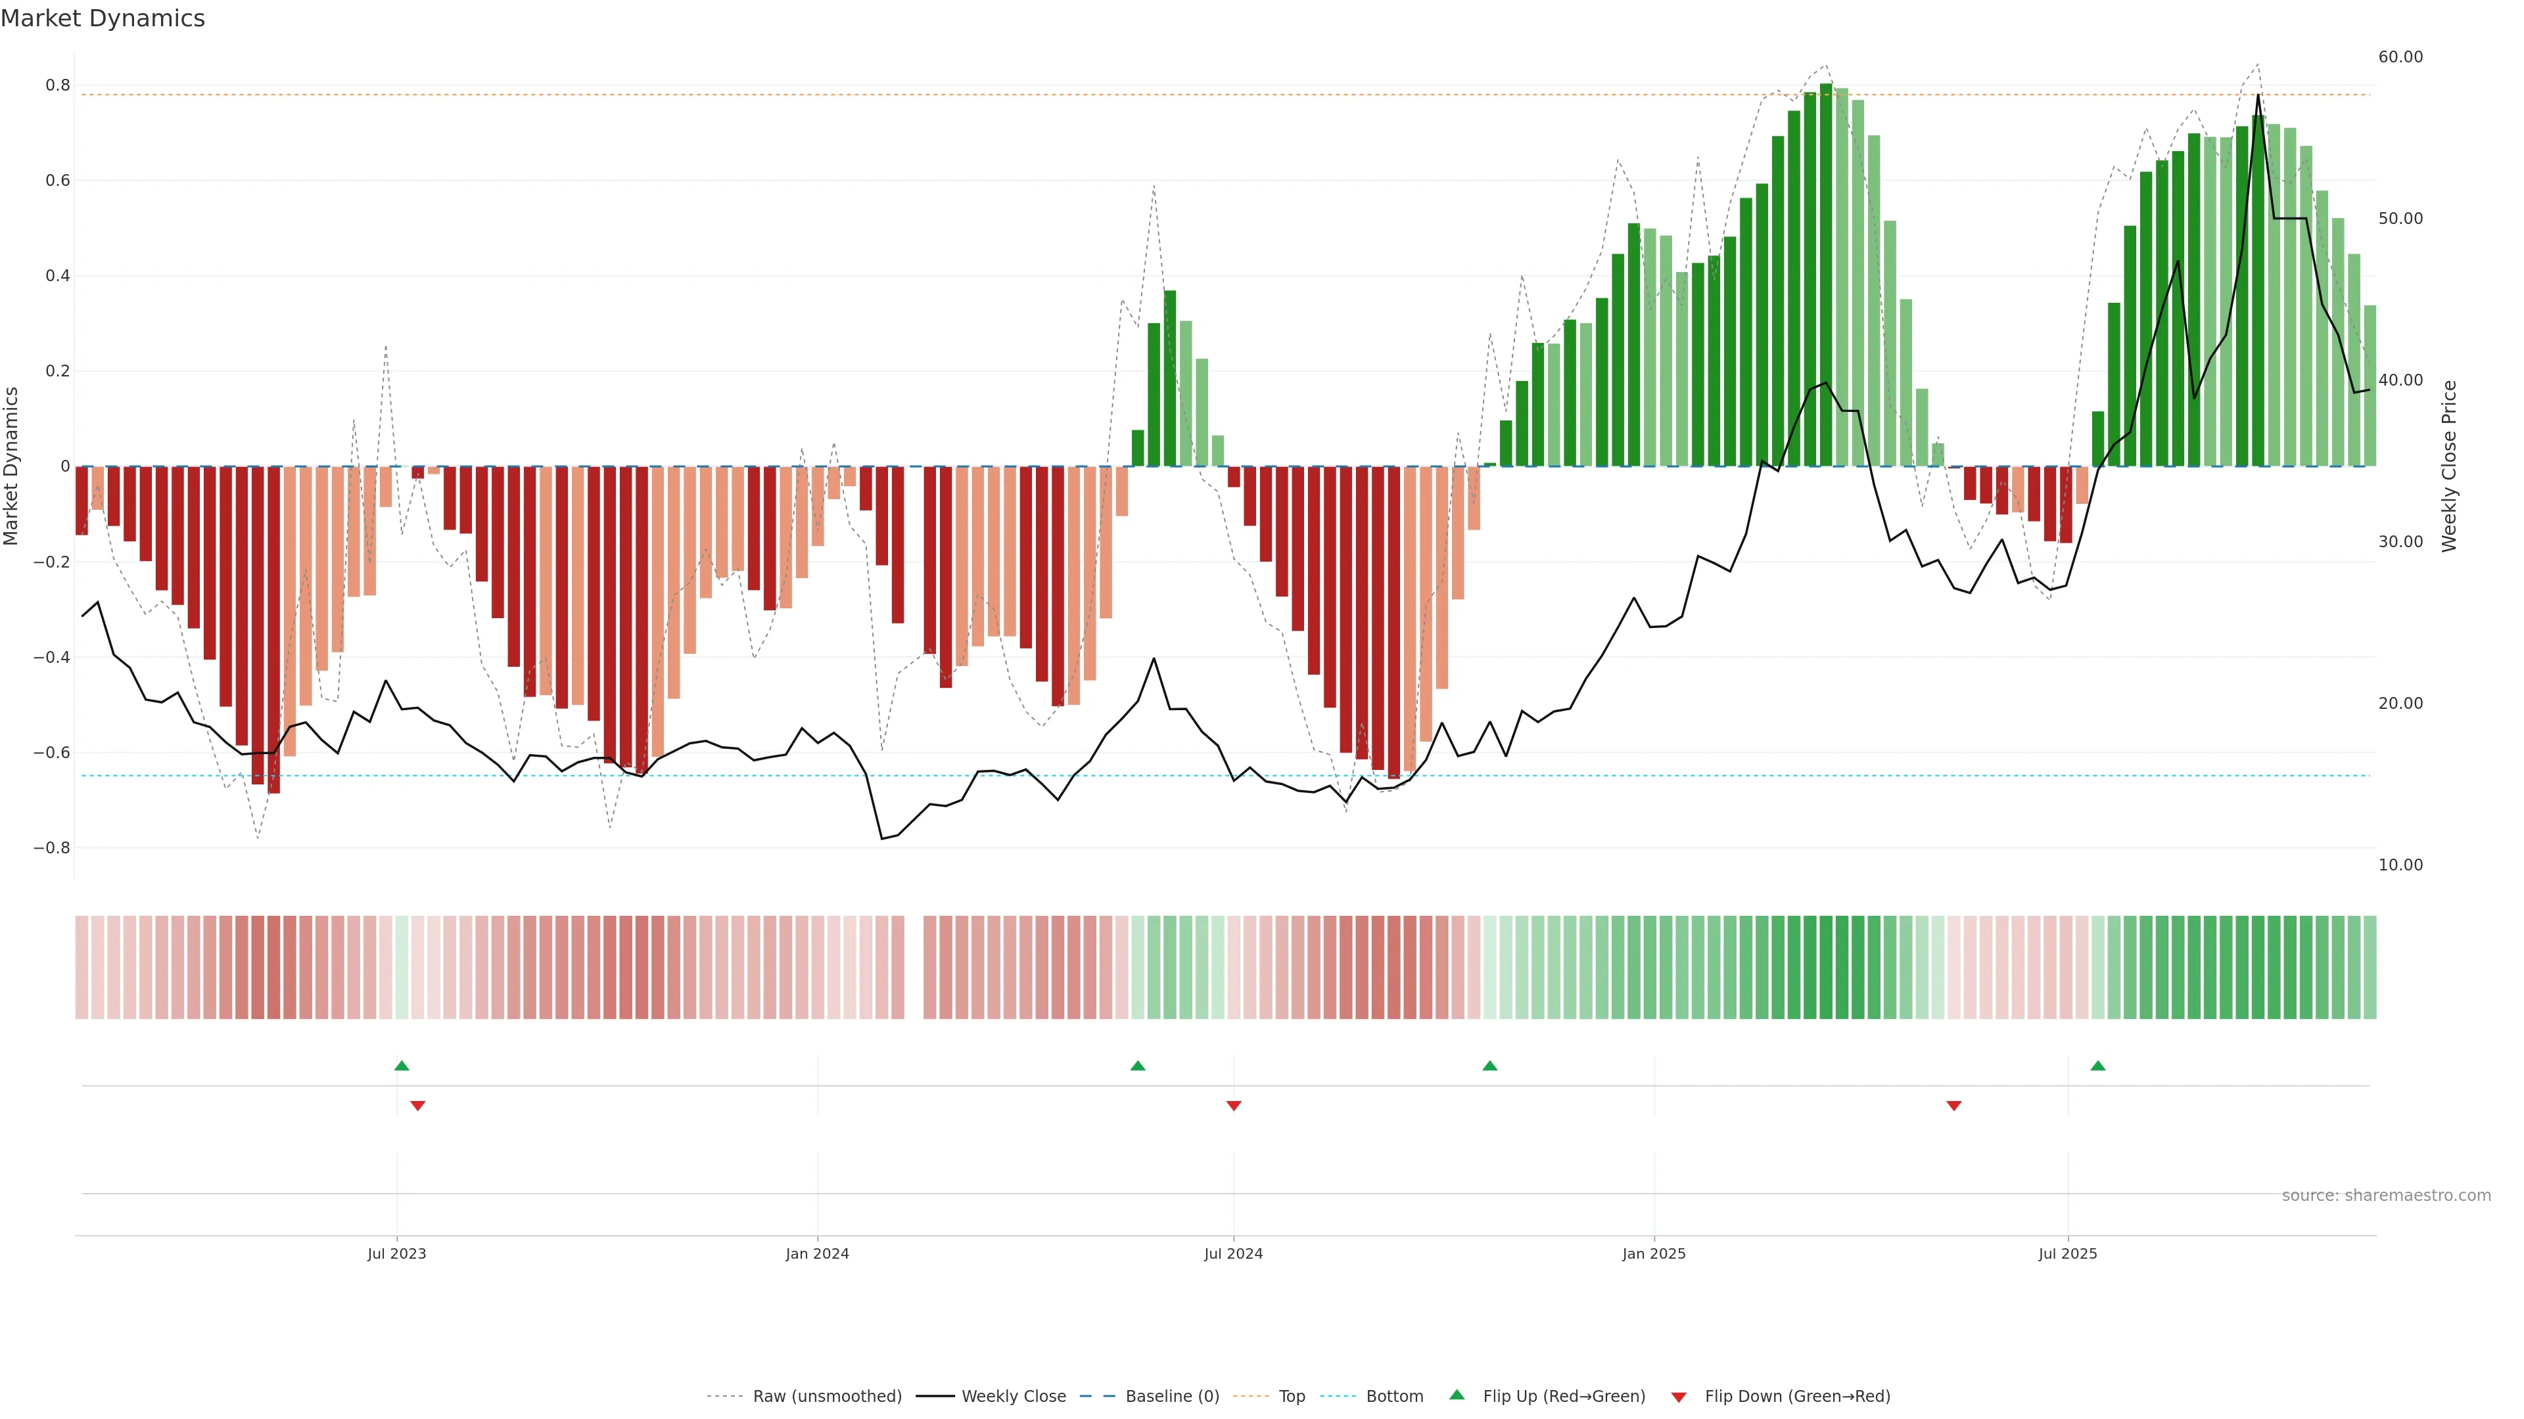The width and height of the screenshot is (2524, 1419).
Task: Click the Flip Down marker near Jul 2023
Action: [x=417, y=1106]
